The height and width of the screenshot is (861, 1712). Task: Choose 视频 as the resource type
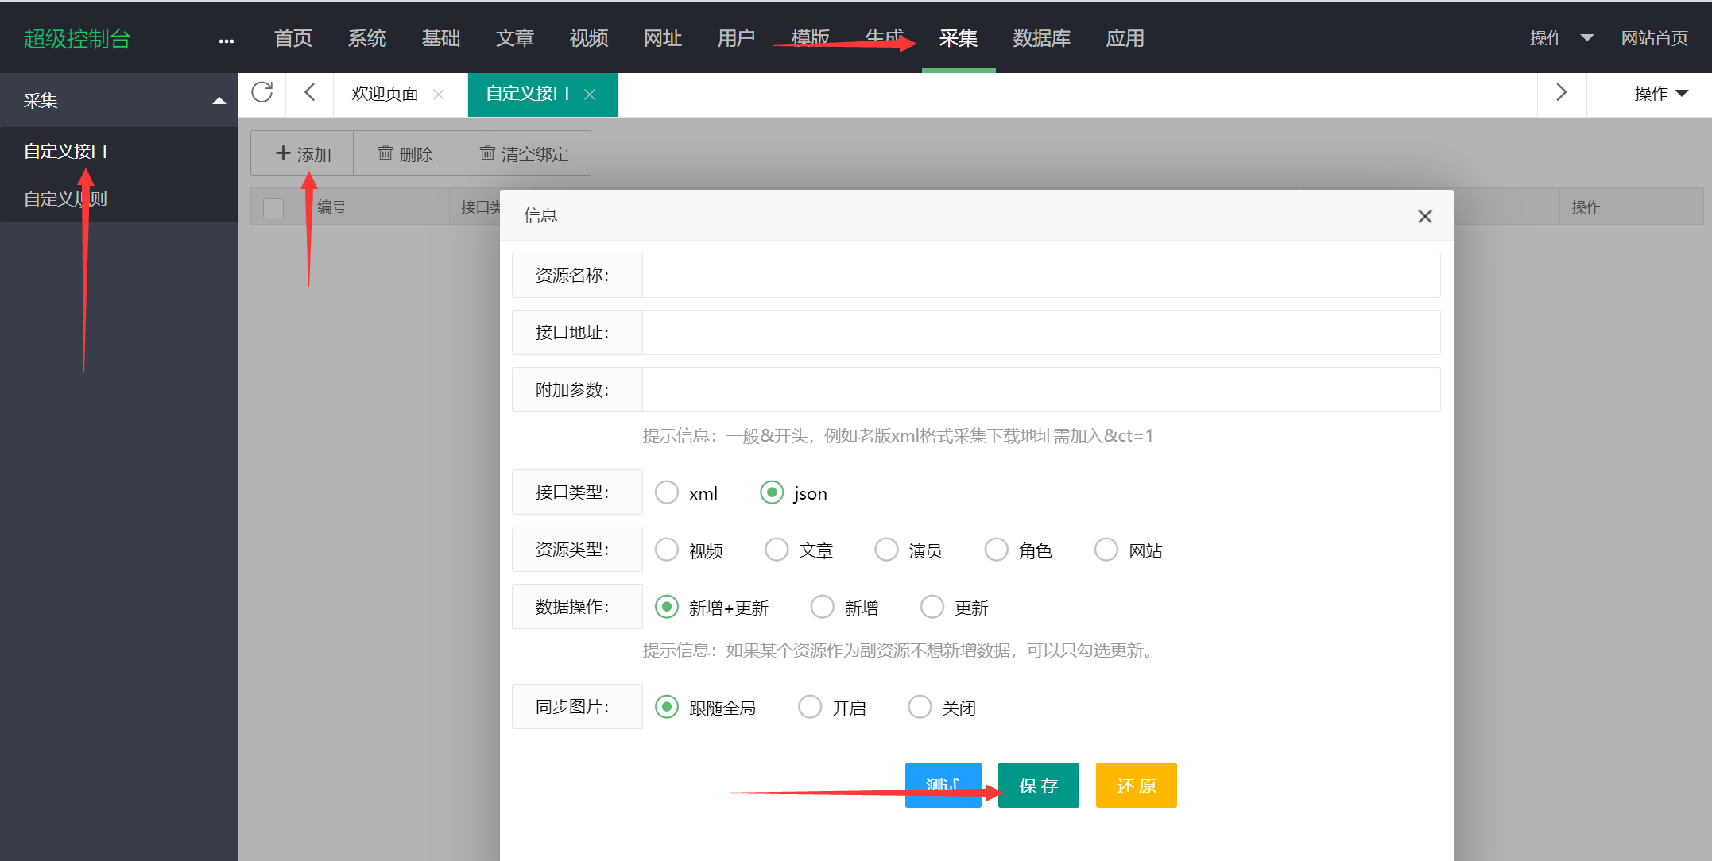click(x=667, y=550)
